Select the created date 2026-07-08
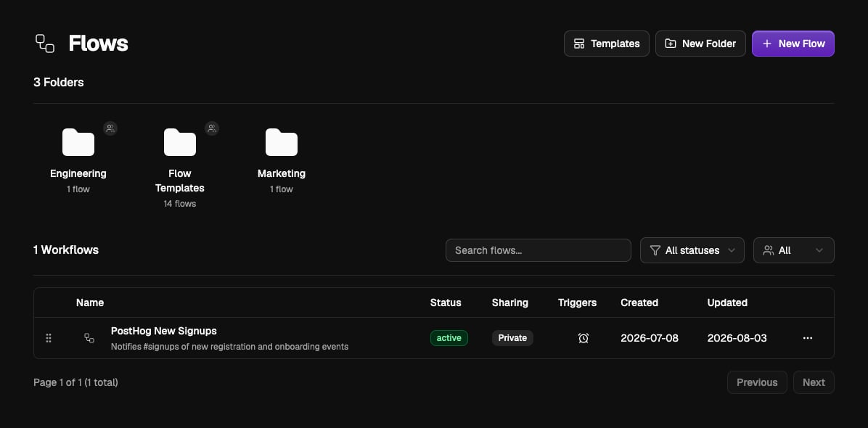The height and width of the screenshot is (428, 868). [x=650, y=338]
